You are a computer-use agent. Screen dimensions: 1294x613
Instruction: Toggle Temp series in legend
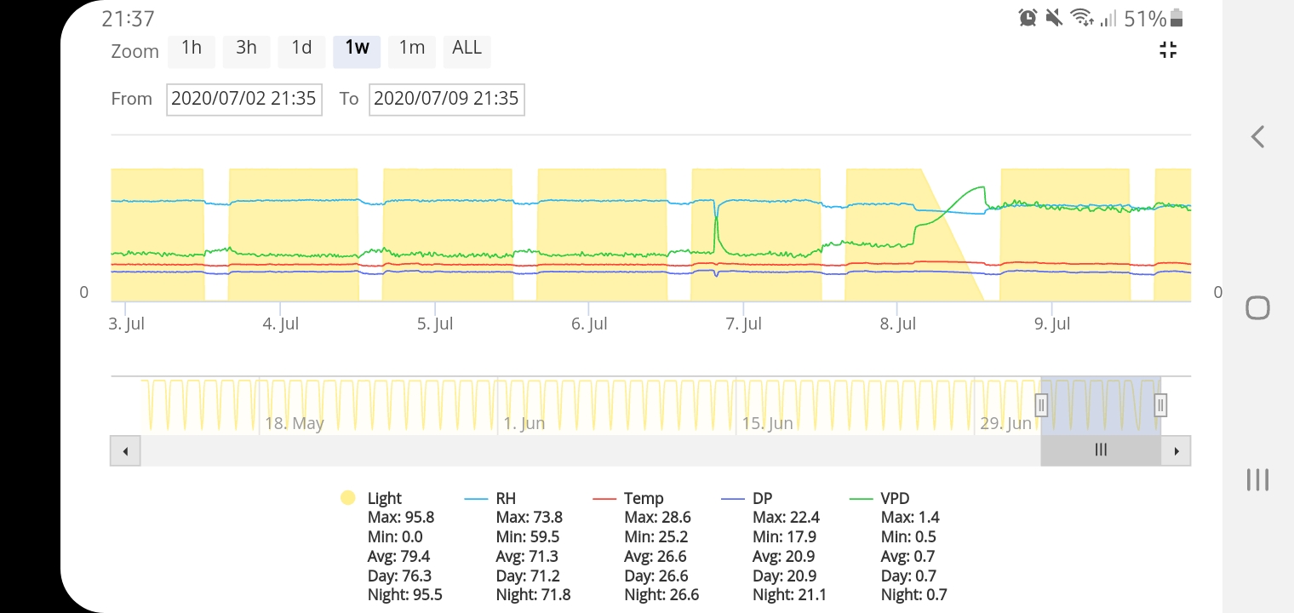(x=644, y=498)
